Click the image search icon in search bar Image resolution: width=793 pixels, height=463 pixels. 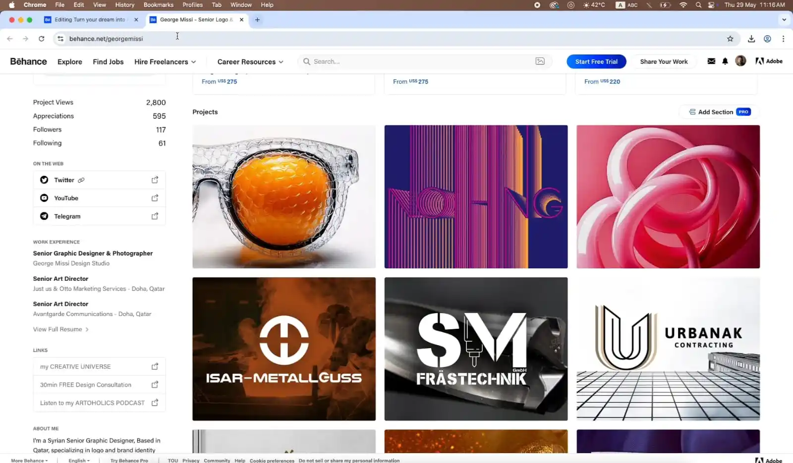540,61
